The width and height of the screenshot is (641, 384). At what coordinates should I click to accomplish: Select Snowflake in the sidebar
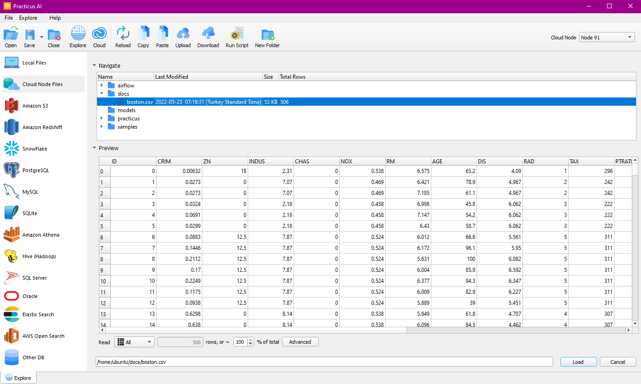click(x=34, y=149)
